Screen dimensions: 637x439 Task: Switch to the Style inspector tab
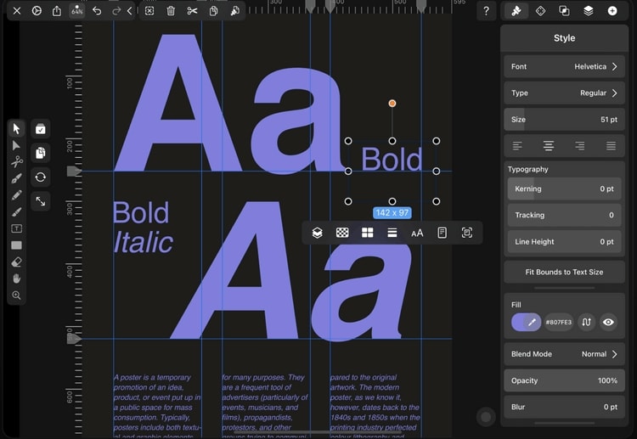(516, 11)
